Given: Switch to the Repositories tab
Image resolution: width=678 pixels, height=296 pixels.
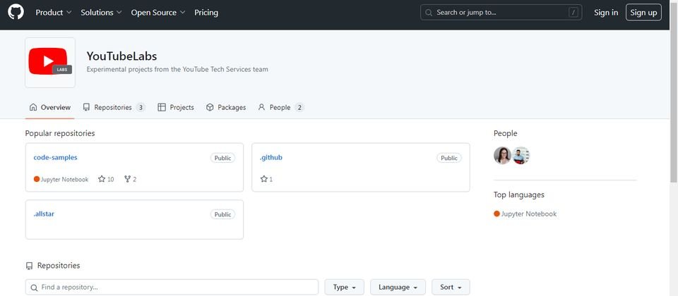Looking at the screenshot, I should coord(114,107).
